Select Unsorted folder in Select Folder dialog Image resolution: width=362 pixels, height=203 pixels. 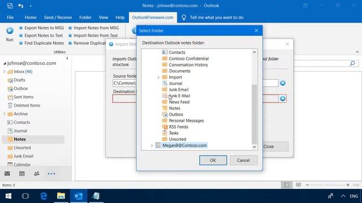coord(174,139)
